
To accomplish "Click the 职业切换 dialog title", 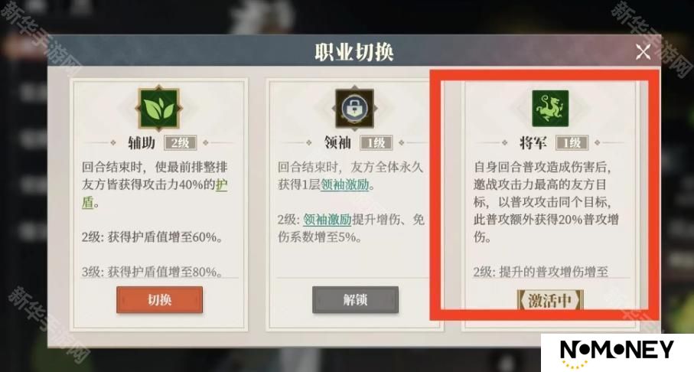I will 354,52.
